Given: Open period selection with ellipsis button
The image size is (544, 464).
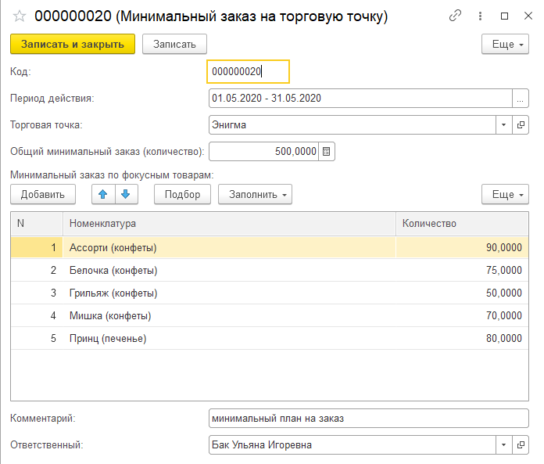Looking at the screenshot, I should 520,99.
